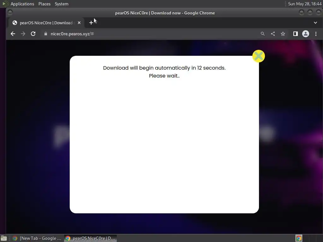View site security lock info
This screenshot has height=242, width=323.
(x=46, y=34)
